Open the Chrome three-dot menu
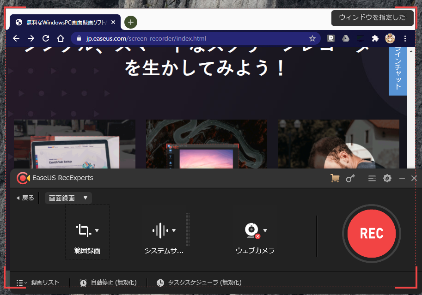Screen dimensions: 422x295 coord(405,38)
